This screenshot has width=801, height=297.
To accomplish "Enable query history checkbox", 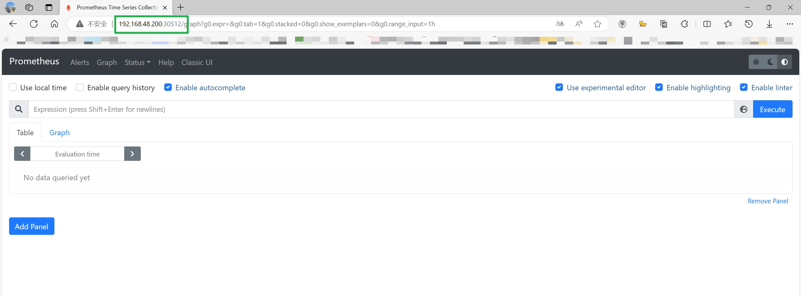I will (x=80, y=87).
